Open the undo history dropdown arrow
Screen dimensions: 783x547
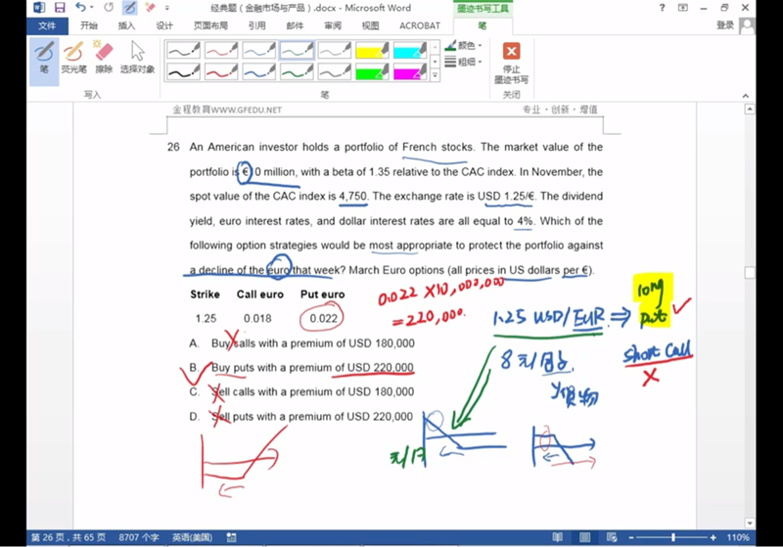point(92,8)
